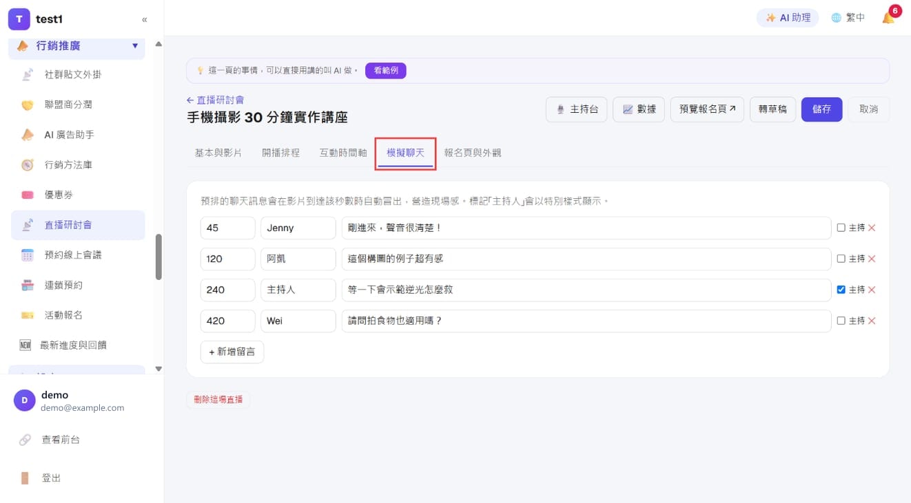
Task: Delete the Jenny chat message row
Action: pyautogui.click(x=872, y=228)
